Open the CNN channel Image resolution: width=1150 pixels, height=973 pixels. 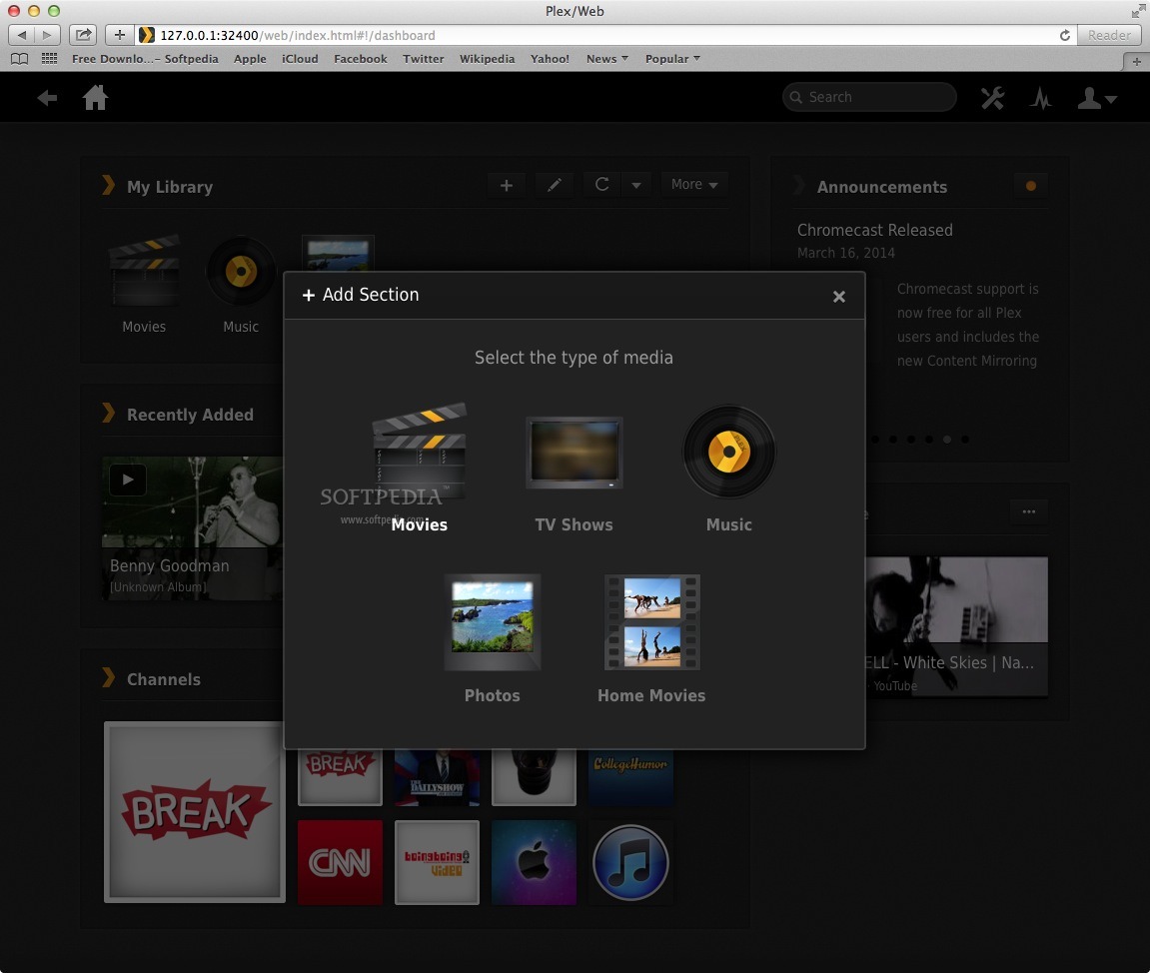point(340,861)
